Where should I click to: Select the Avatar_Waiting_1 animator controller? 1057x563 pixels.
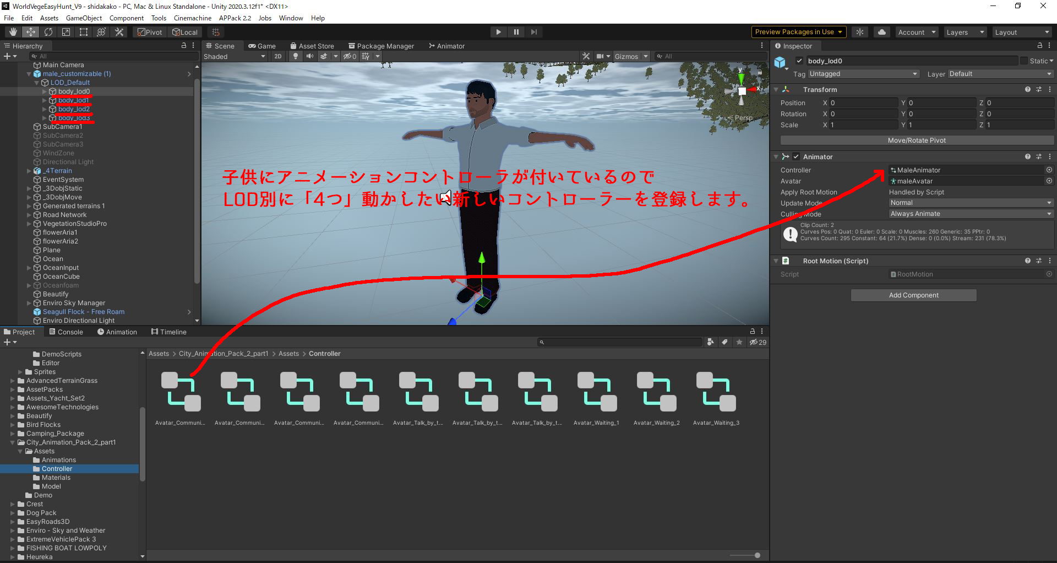pyautogui.click(x=596, y=391)
